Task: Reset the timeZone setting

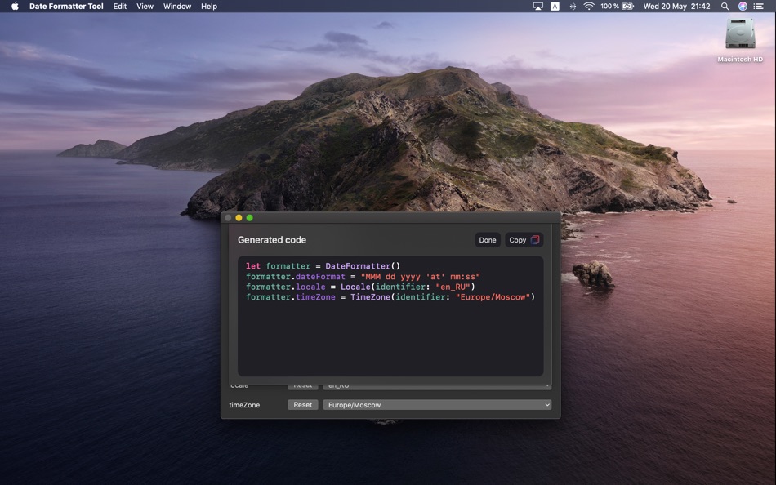Action: pos(303,404)
